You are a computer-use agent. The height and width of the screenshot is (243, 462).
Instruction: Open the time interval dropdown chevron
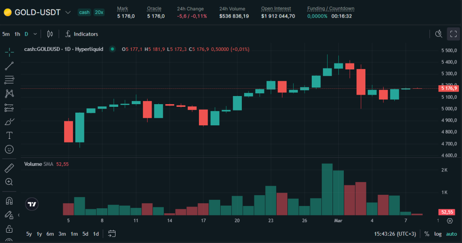click(x=35, y=34)
